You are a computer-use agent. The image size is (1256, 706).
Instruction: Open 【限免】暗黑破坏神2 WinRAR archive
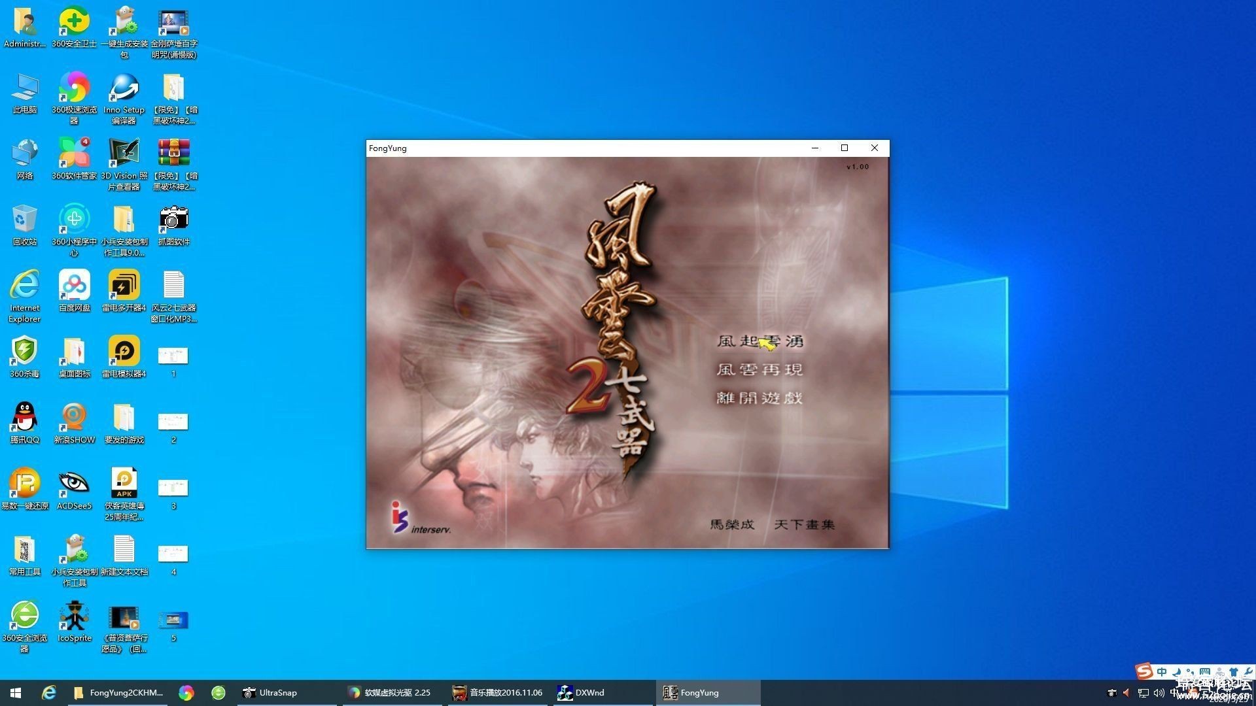[173, 165]
